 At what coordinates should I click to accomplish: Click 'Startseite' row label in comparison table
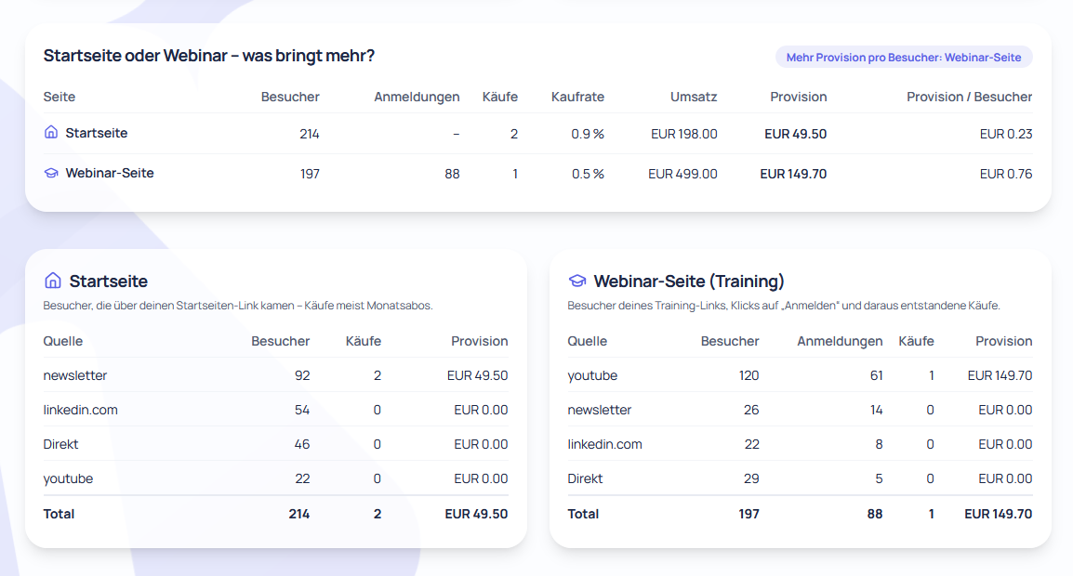[x=97, y=133]
